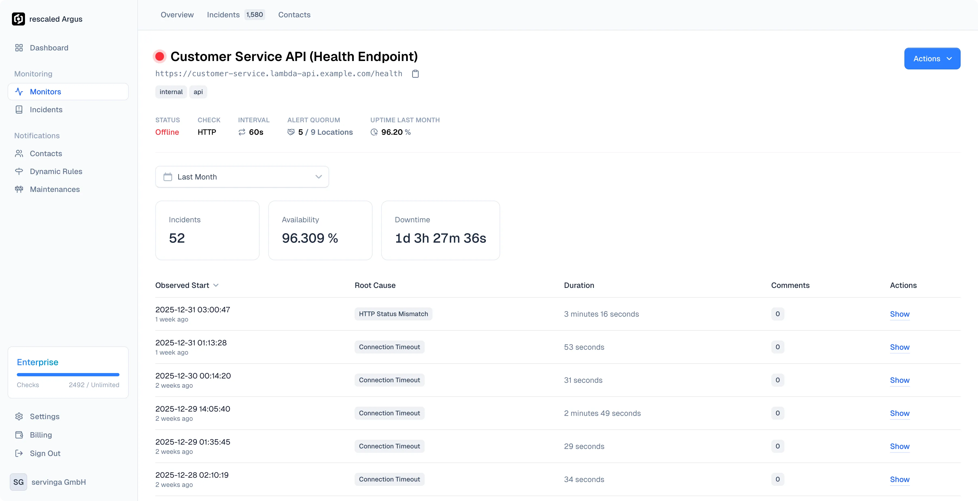Click the Sign Out arrow icon
This screenshot has width=978, height=501.
click(x=19, y=453)
